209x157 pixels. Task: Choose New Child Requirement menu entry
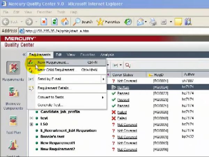67,70
